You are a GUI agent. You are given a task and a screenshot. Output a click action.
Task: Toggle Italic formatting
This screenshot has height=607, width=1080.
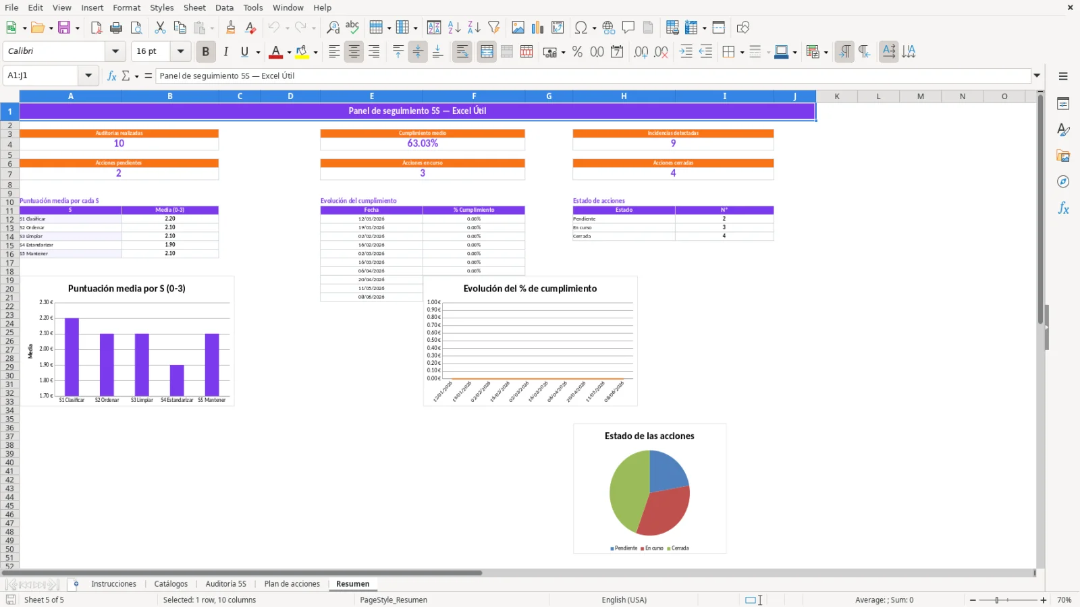tap(225, 52)
